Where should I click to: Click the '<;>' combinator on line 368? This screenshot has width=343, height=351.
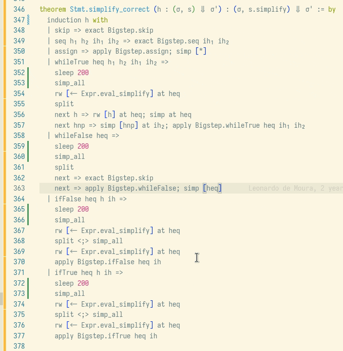pos(83,241)
